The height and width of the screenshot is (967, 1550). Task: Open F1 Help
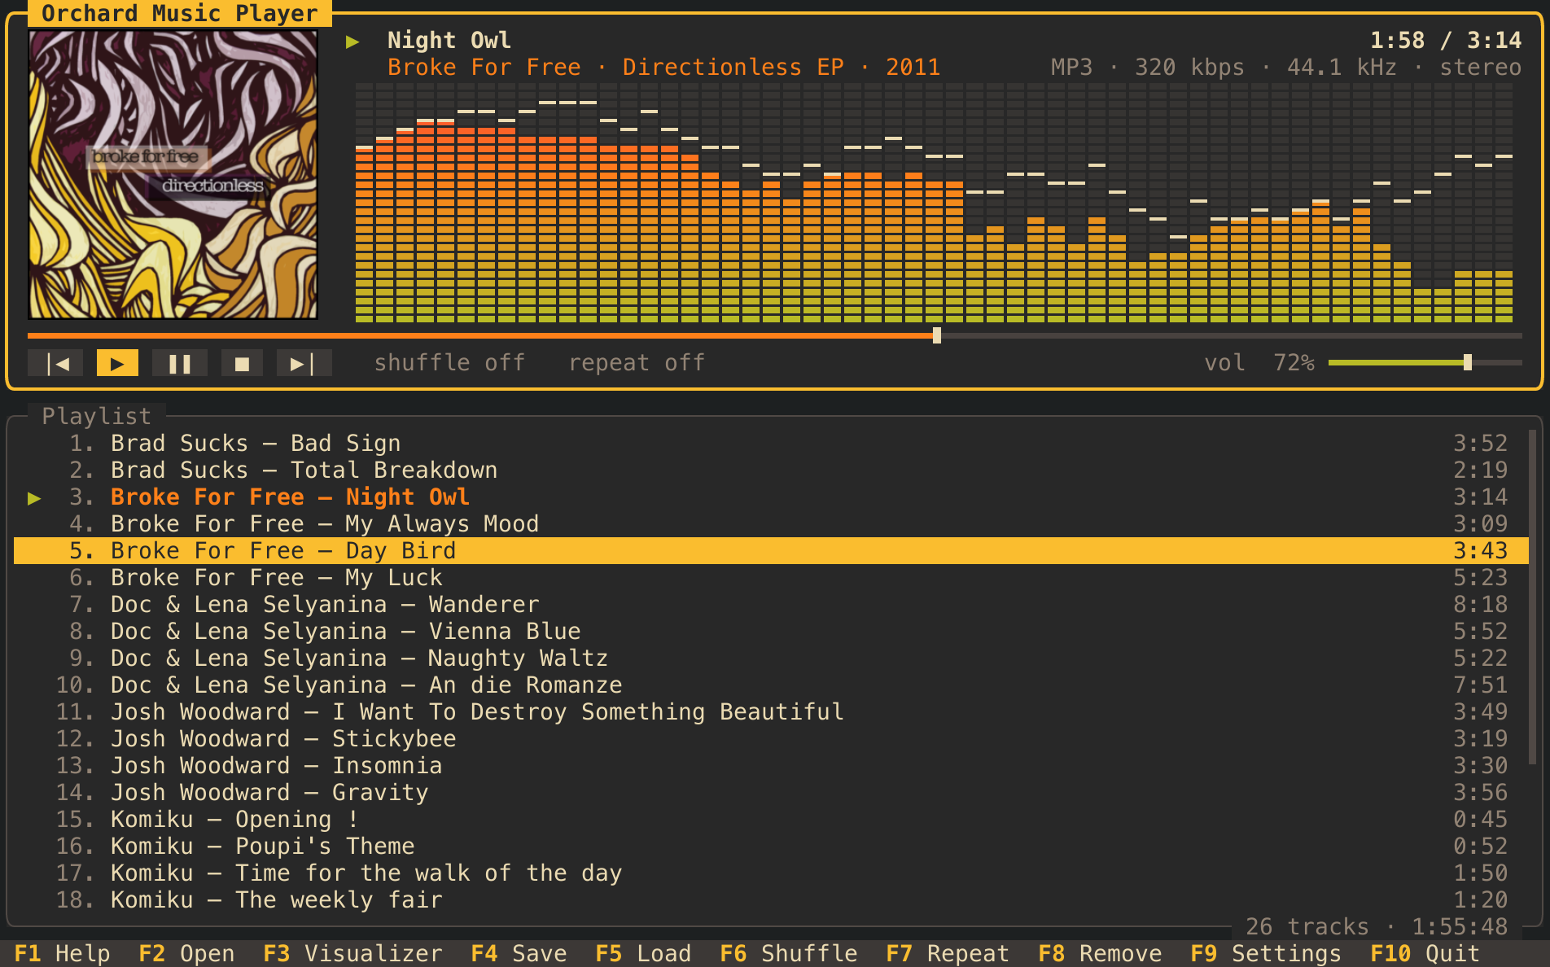(62, 954)
